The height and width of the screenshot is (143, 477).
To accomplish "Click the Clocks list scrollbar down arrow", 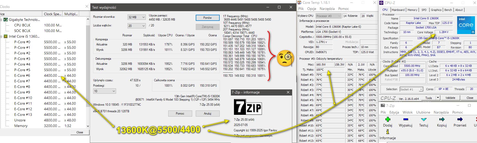I will click(88, 126).
